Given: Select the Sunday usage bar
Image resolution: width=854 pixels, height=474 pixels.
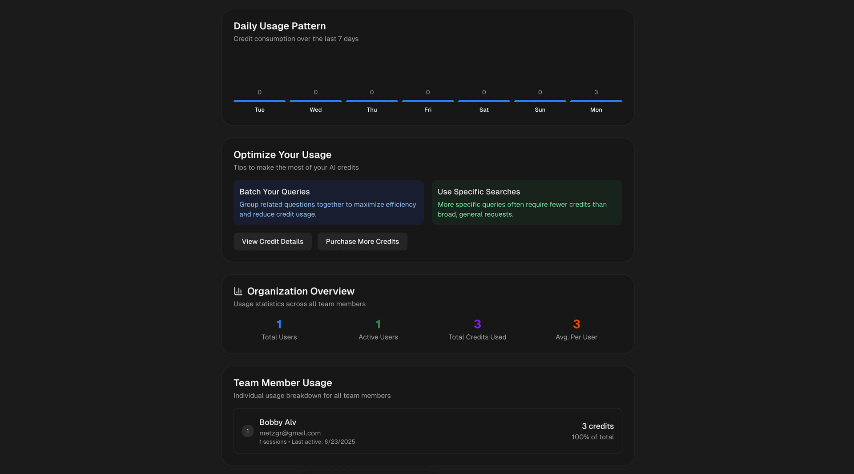Looking at the screenshot, I should pyautogui.click(x=540, y=101).
